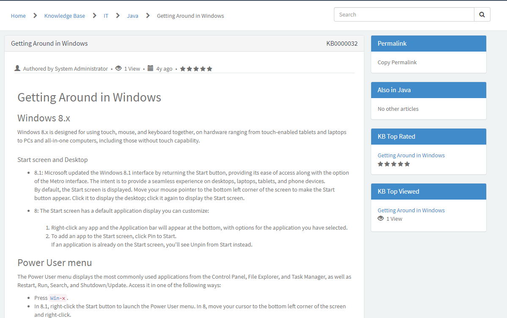The height and width of the screenshot is (318, 507).
Task: Click the fifth star under KB Top Rated
Action: [x=407, y=164]
